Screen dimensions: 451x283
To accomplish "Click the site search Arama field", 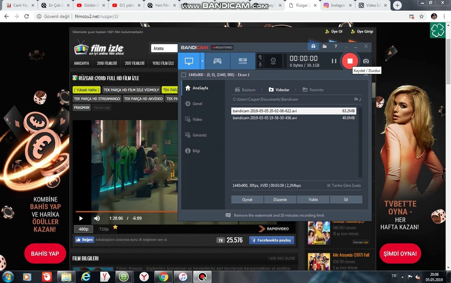I will (164, 48).
